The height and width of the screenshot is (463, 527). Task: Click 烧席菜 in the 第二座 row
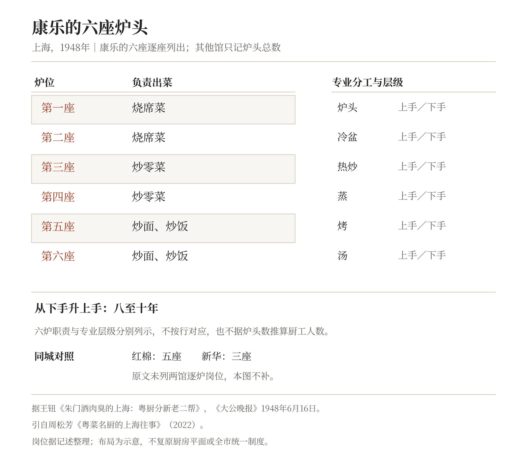[x=149, y=138]
